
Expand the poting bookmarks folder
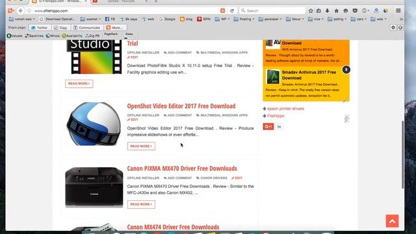[337, 19]
